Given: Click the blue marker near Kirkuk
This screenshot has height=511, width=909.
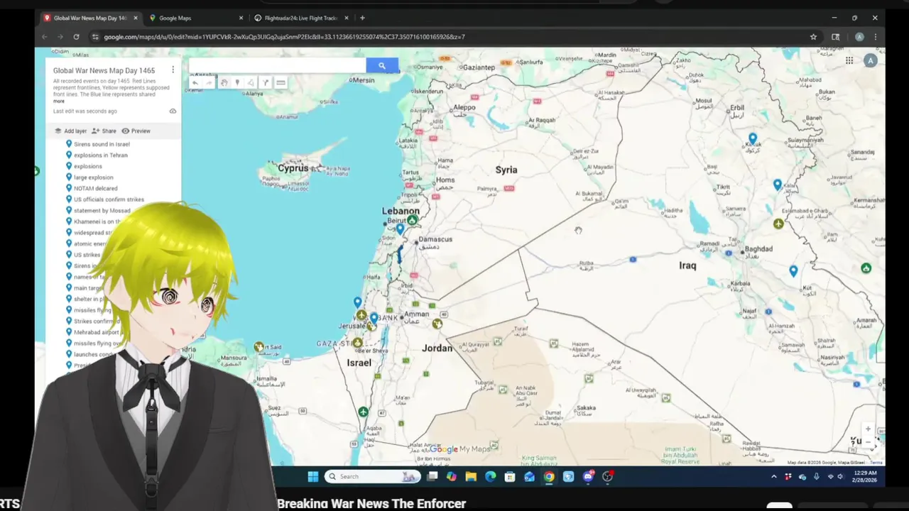Looking at the screenshot, I should click(x=753, y=138).
